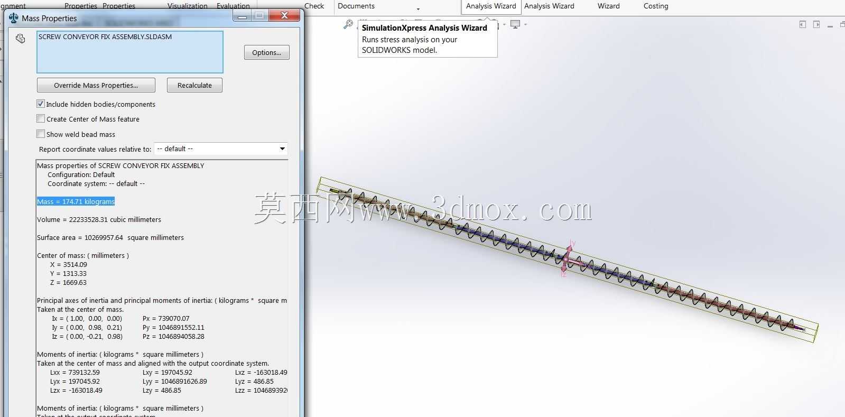Click the Recalculate button

coord(194,86)
